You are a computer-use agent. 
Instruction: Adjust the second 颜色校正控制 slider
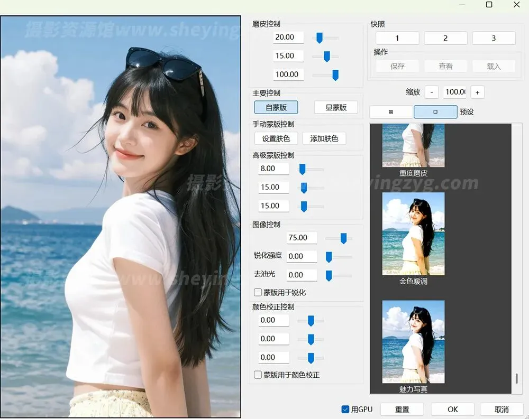click(x=311, y=339)
